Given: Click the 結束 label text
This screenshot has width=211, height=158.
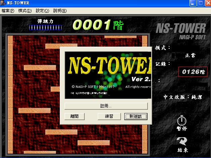Looking at the screenshot, I should pyautogui.click(x=182, y=150).
